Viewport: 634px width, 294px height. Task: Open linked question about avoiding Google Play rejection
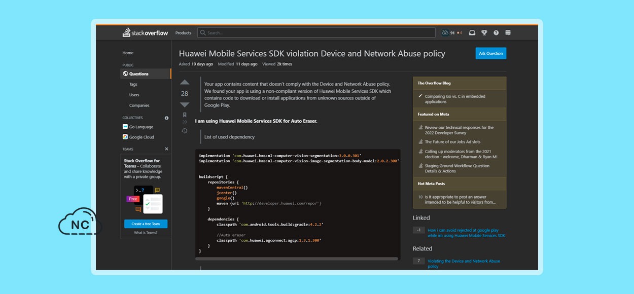coord(466,233)
